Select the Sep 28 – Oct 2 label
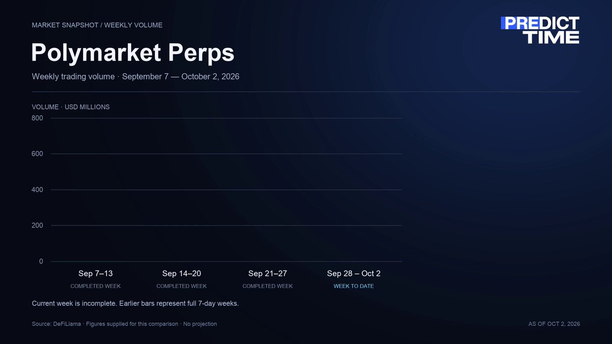This screenshot has height=344, width=612. tap(354, 274)
